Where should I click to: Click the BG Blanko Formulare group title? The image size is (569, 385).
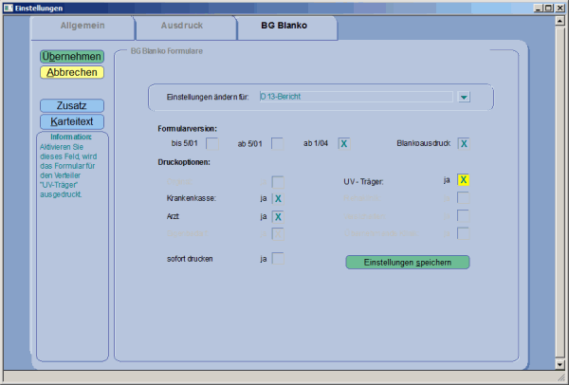tap(167, 51)
